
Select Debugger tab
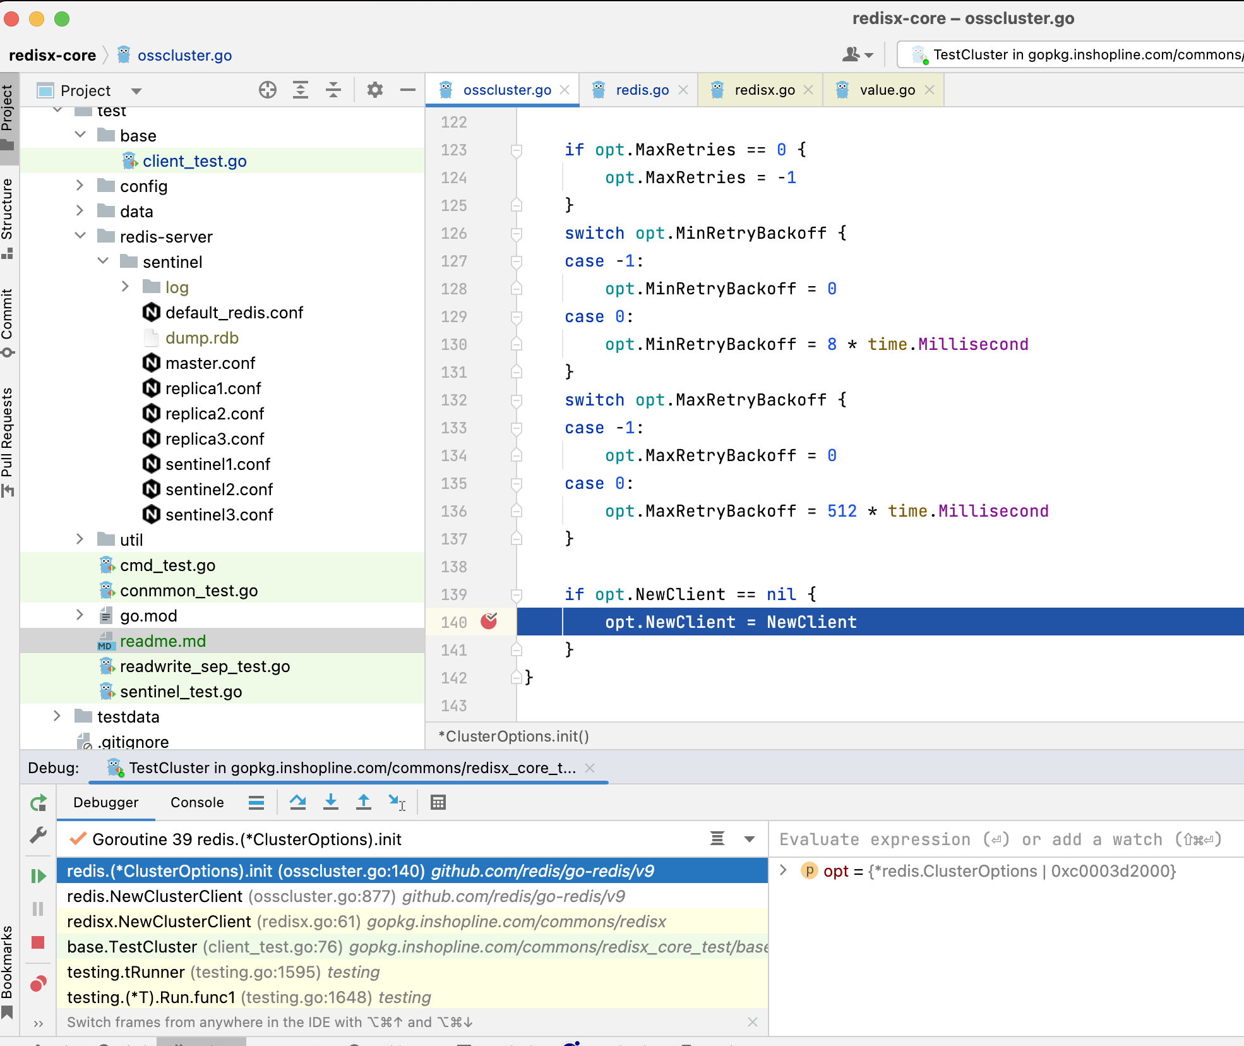tap(105, 802)
